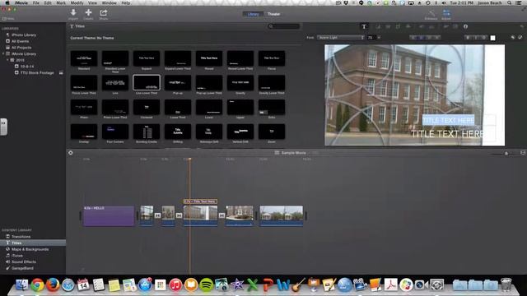
Task: Click the Hide button below window controls
Action: 8,19
